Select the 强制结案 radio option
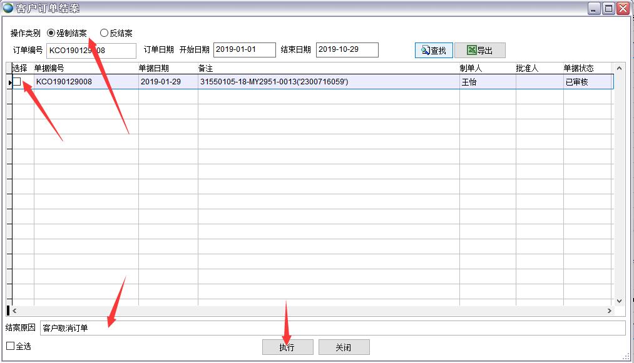 (51, 33)
